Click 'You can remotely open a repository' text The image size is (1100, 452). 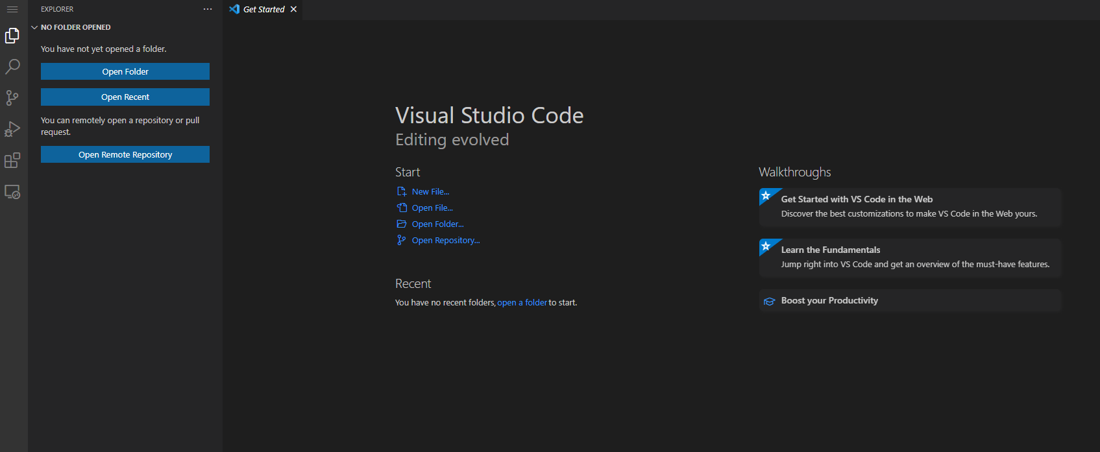[x=120, y=126]
